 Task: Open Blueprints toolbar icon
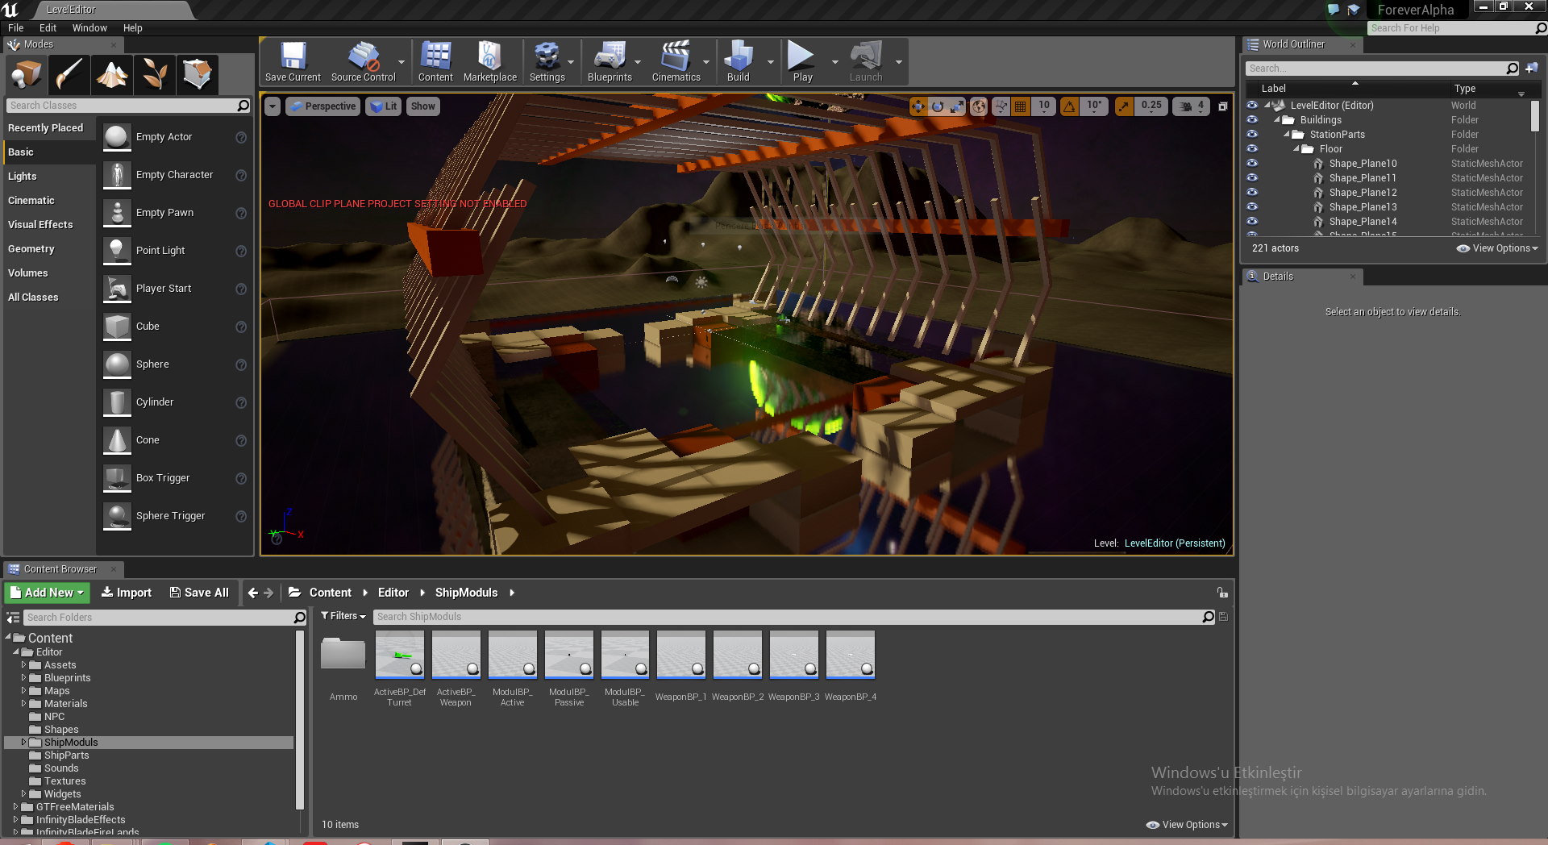click(610, 62)
